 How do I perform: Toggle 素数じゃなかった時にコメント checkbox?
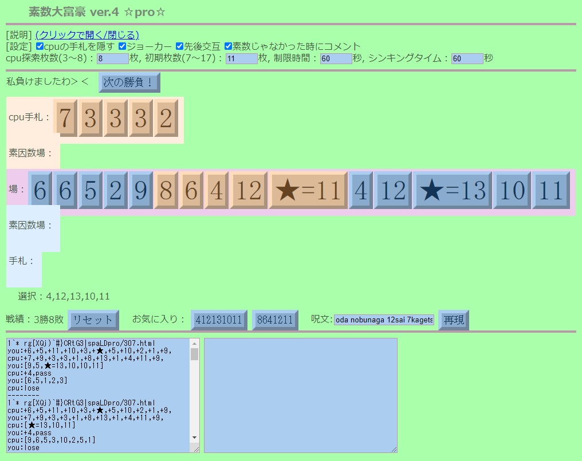click(228, 46)
